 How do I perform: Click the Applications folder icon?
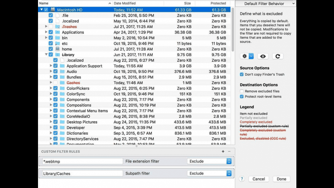[58, 32]
